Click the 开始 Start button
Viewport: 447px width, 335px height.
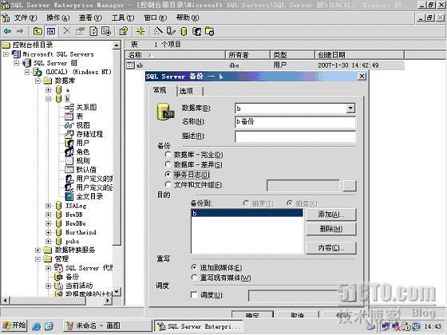pos(14,325)
